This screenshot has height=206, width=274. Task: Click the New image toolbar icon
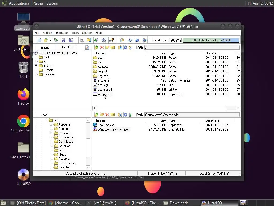click(x=40, y=40)
